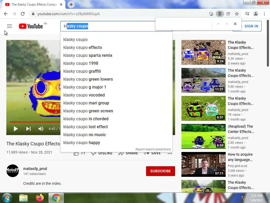Choose suggestion 'klasky csupo green screen'
270x203 pixels.
(116, 111)
